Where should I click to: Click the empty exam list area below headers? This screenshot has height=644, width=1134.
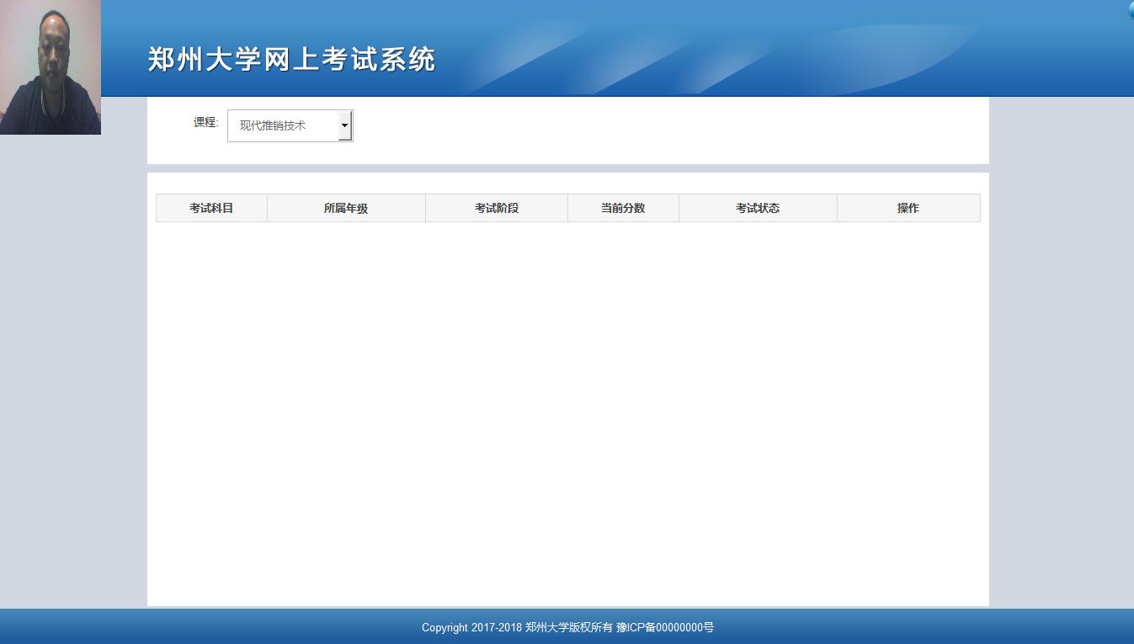point(568,404)
